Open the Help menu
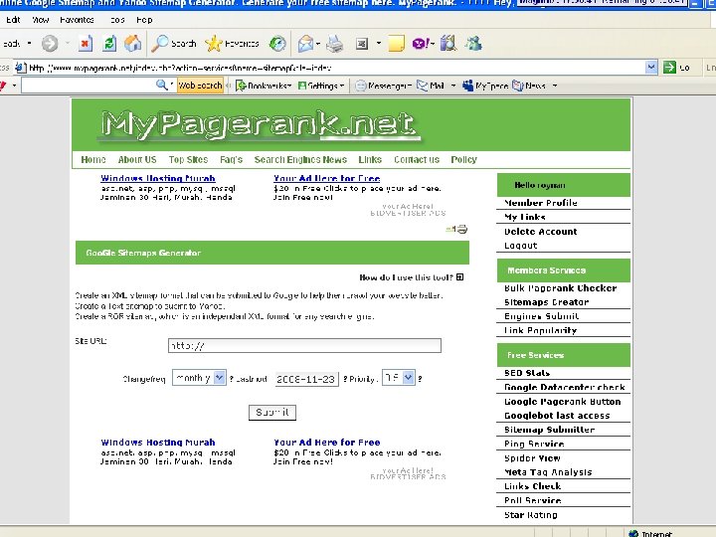Viewport: 716px width, 537px height. (x=144, y=20)
